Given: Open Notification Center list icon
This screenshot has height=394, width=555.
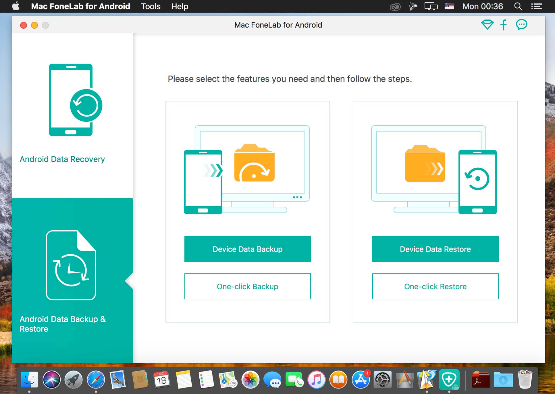Looking at the screenshot, I should tap(536, 6).
